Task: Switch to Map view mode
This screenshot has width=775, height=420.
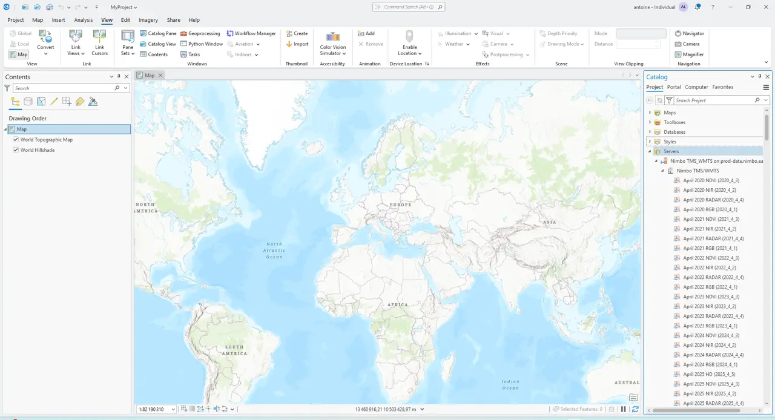Action: coord(19,54)
